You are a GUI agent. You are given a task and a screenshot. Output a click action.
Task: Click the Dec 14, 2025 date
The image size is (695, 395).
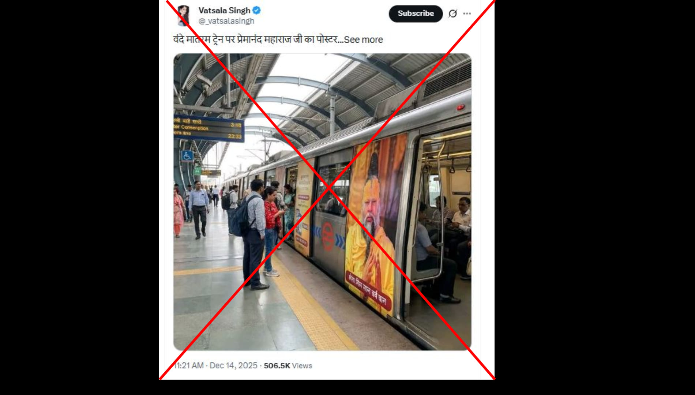tap(233, 365)
